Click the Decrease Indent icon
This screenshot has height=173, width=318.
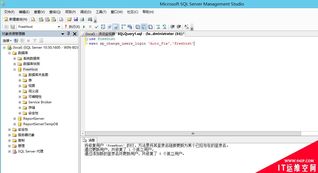click(172, 27)
